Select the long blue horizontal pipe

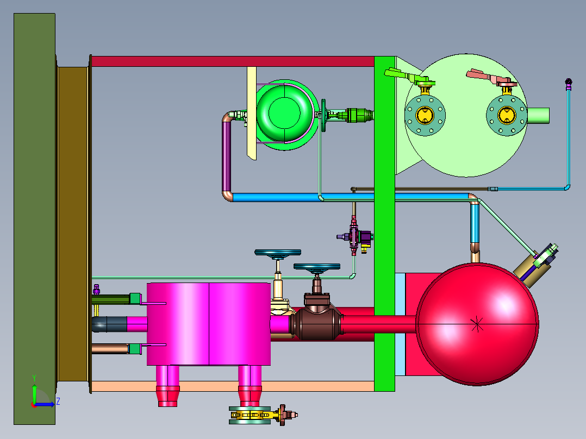pyautogui.click(x=350, y=197)
